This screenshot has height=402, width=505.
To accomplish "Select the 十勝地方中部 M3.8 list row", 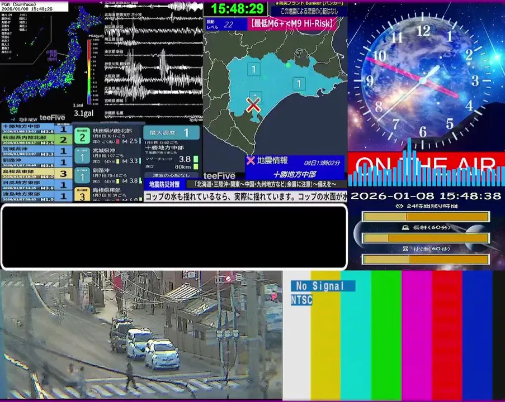I will coord(36,128).
